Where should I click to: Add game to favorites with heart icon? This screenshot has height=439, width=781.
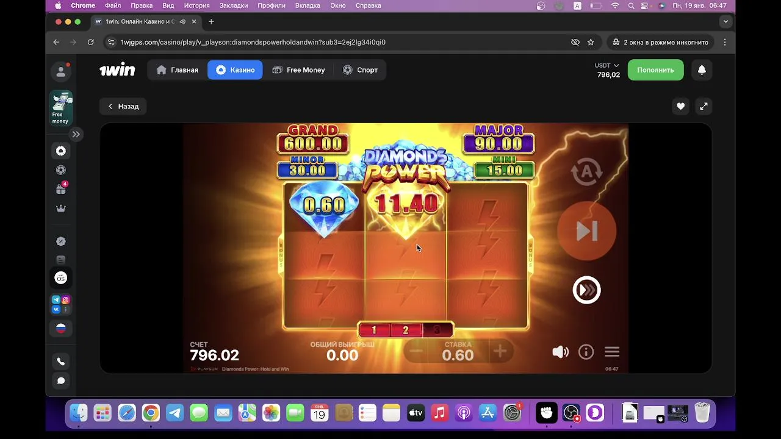680,106
